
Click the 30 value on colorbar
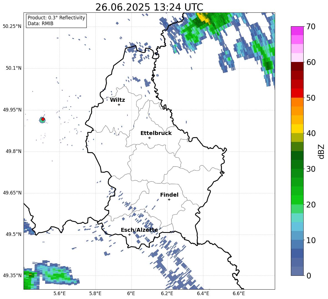click(311, 169)
